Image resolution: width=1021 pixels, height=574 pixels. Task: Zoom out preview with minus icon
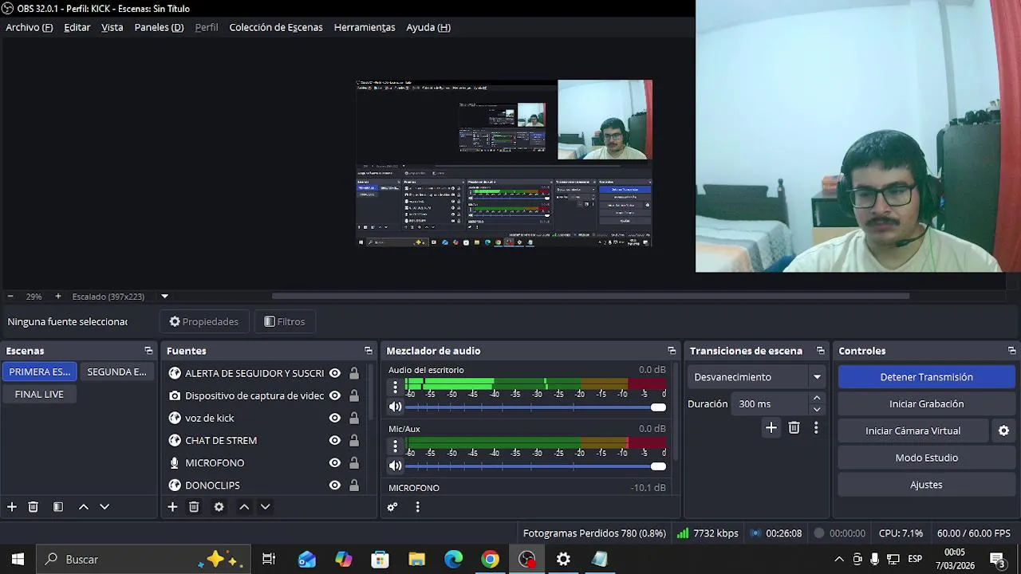pyautogui.click(x=10, y=297)
